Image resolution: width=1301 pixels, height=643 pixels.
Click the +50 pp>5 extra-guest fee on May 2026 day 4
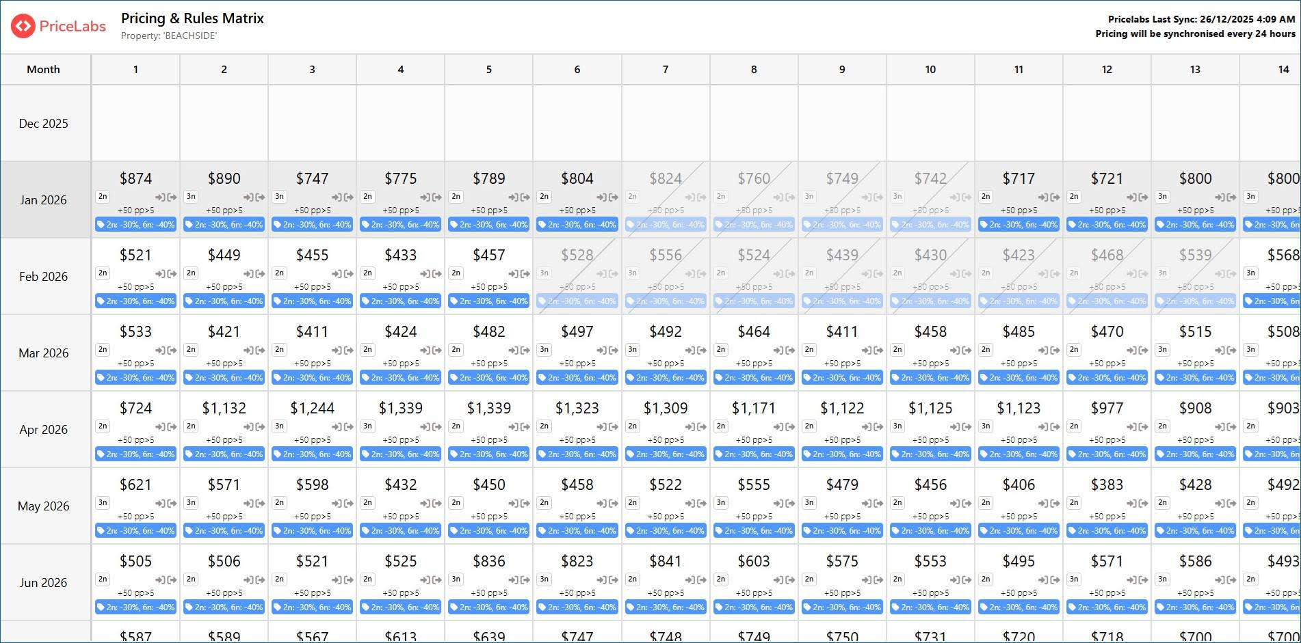coord(400,517)
